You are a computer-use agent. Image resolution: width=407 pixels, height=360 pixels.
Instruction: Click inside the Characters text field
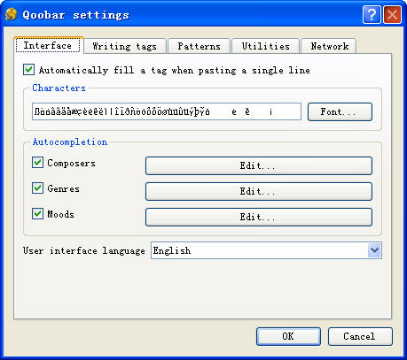click(167, 111)
